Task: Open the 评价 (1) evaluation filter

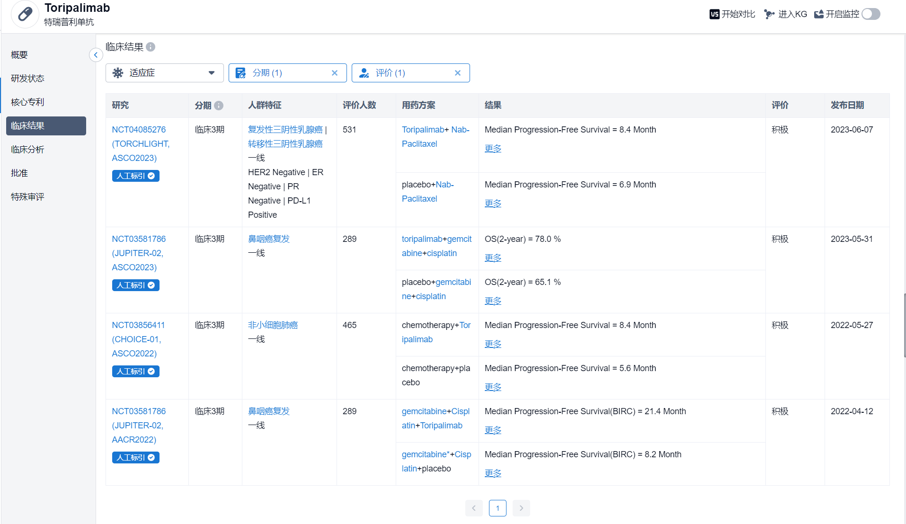Action: click(411, 73)
